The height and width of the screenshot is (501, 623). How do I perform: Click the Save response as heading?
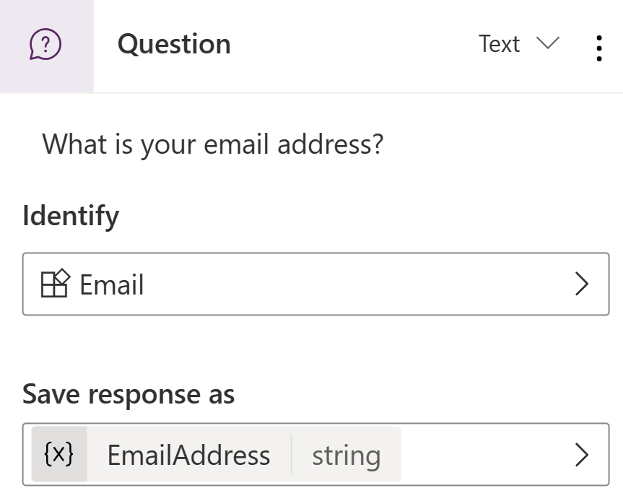pos(128,394)
